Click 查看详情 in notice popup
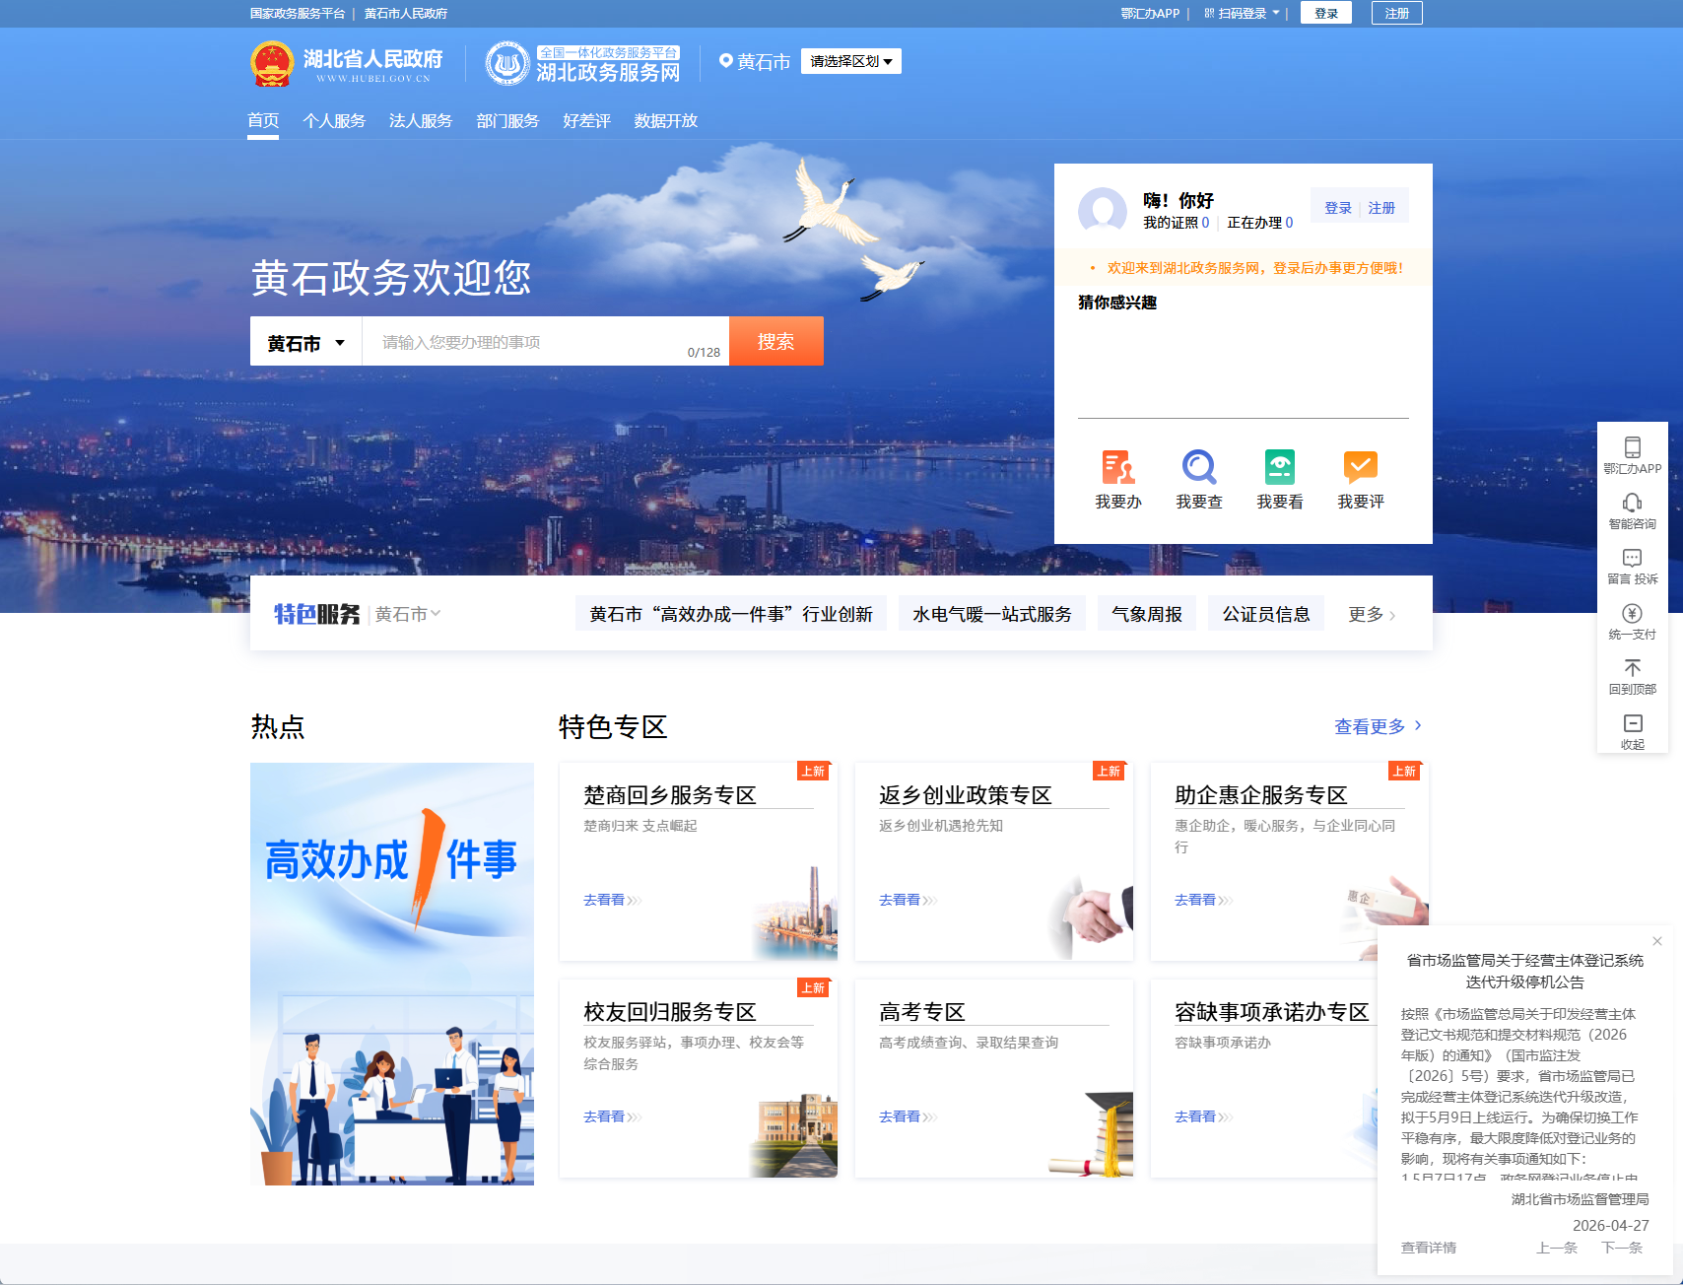This screenshot has width=1683, height=1285. 1429,1248
